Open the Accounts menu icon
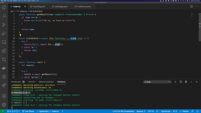 point(4,96)
